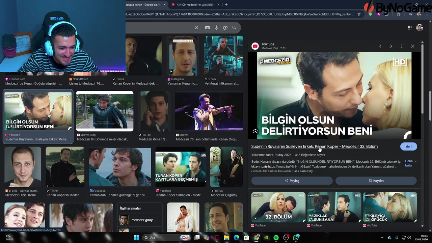
Task: Open Chrome media controls icon
Action: coord(410,14)
